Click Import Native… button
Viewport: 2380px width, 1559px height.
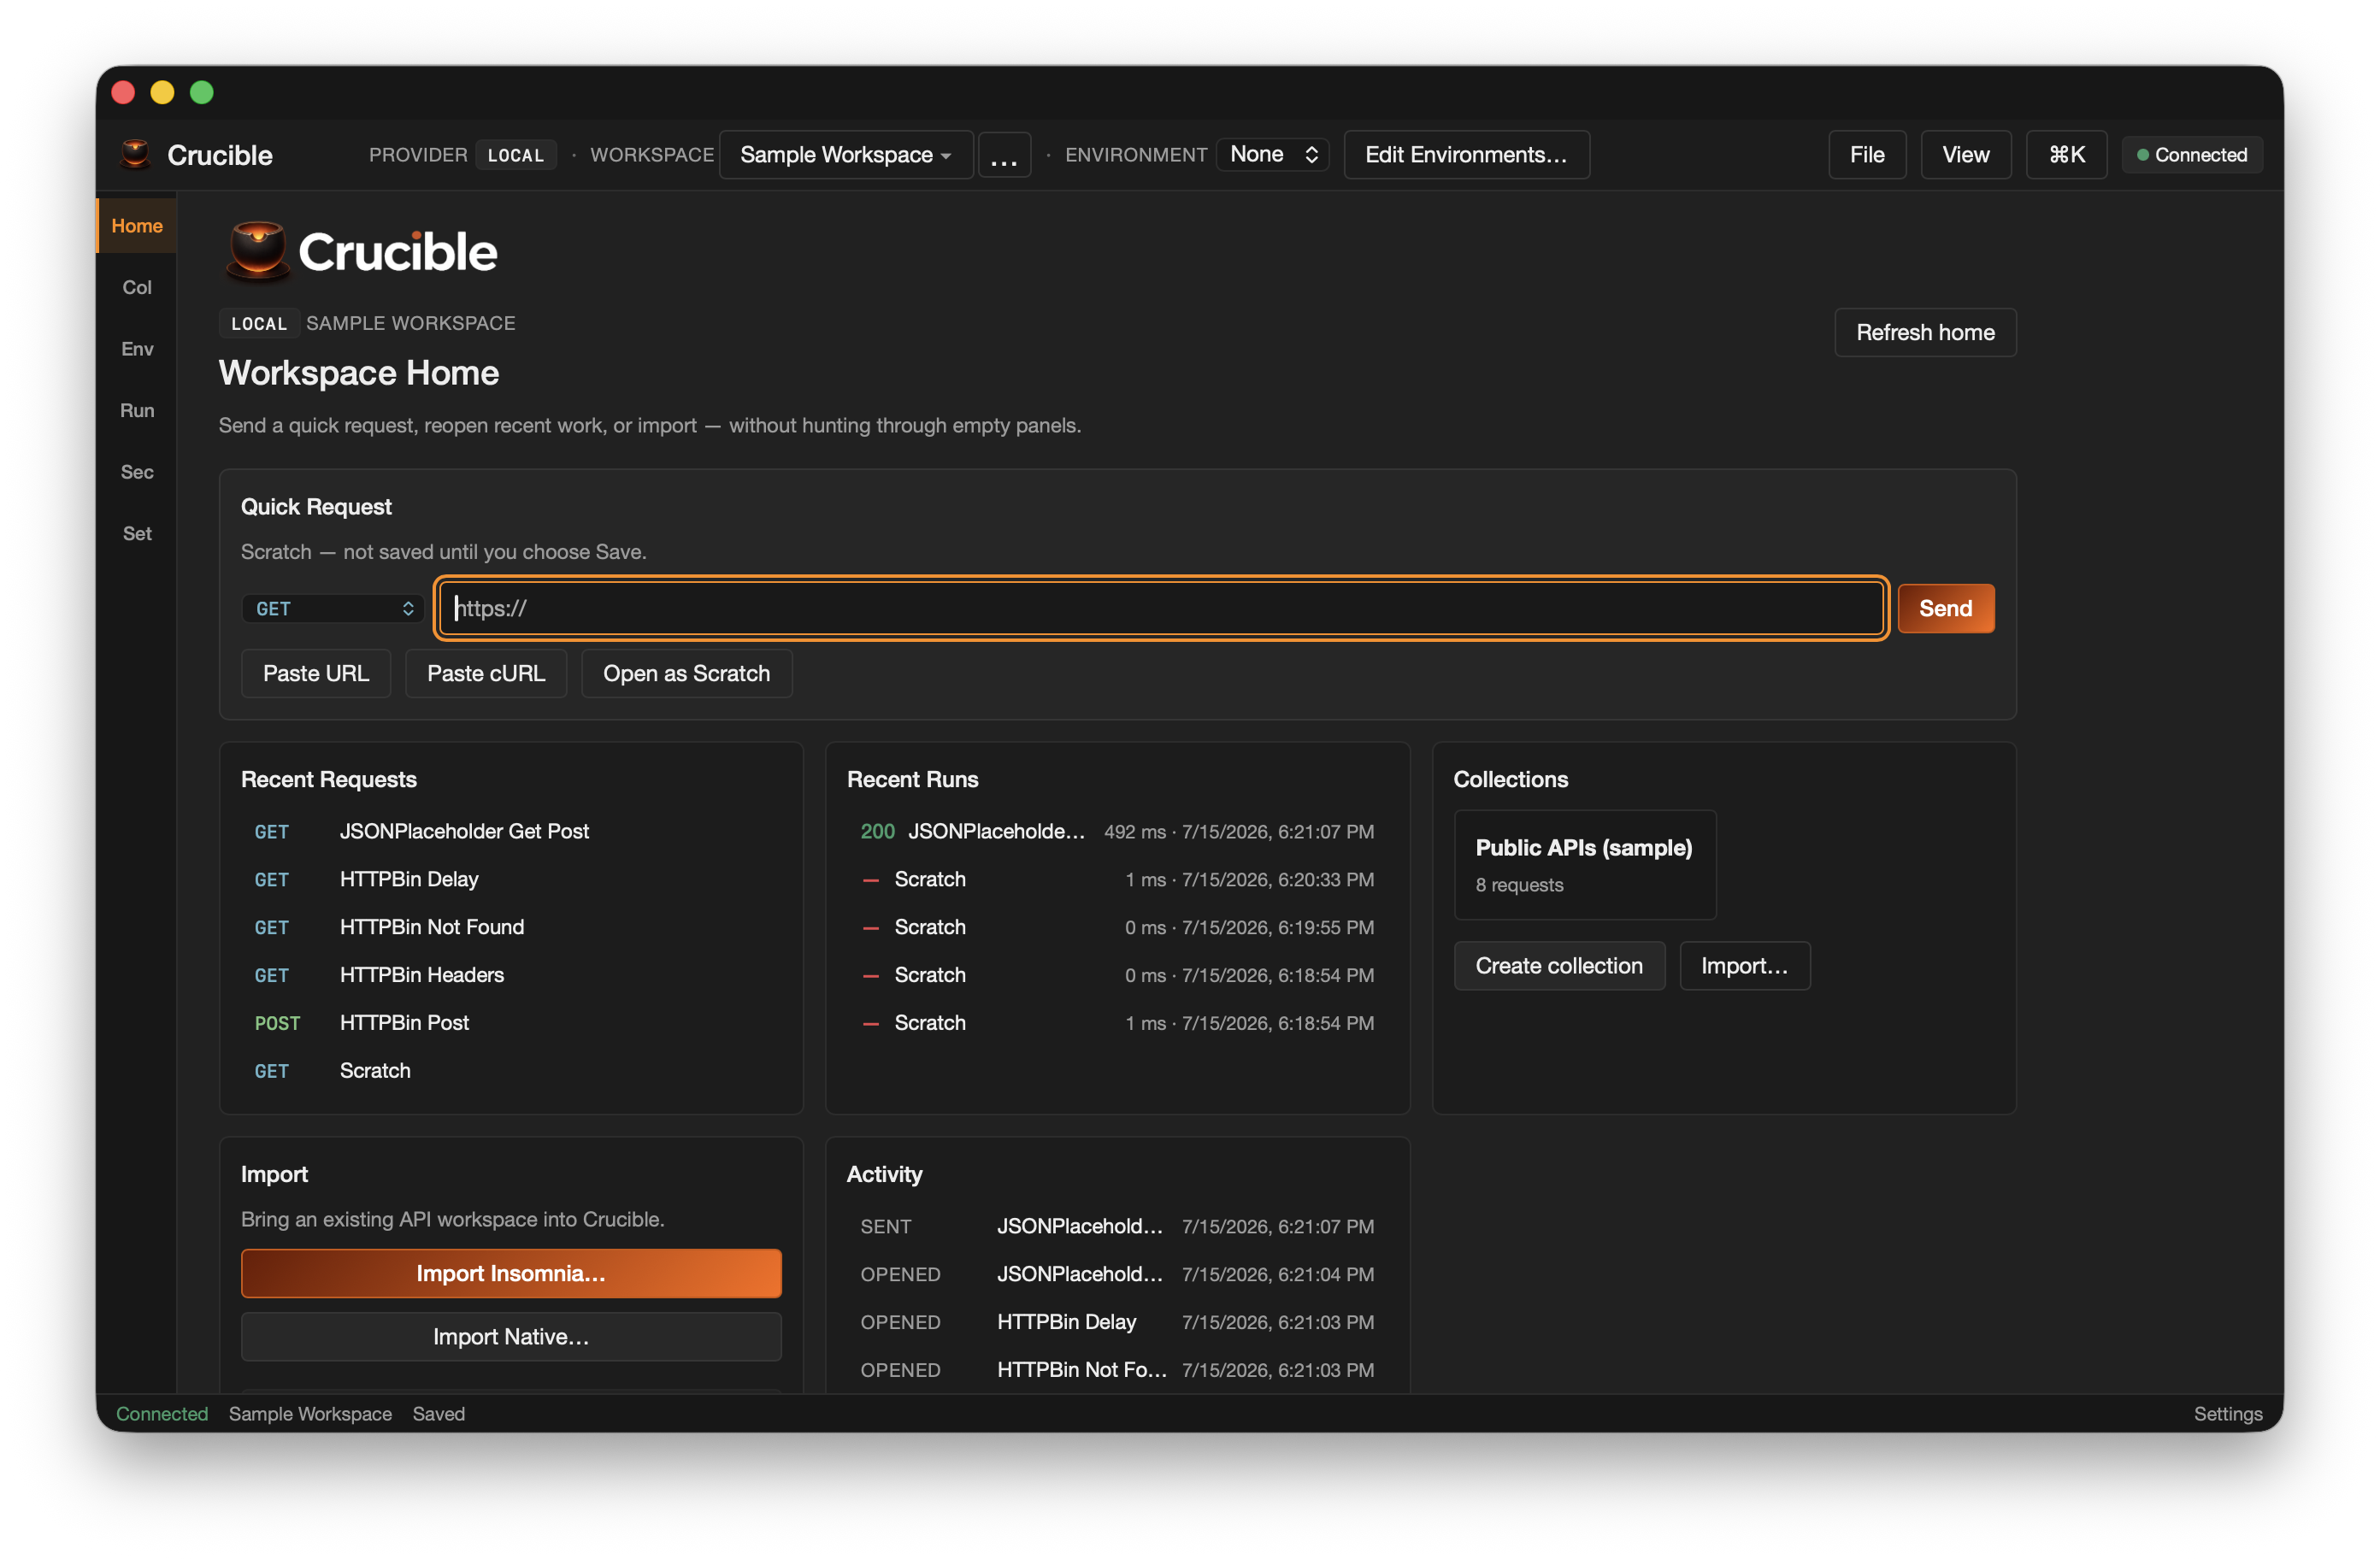[x=511, y=1337]
